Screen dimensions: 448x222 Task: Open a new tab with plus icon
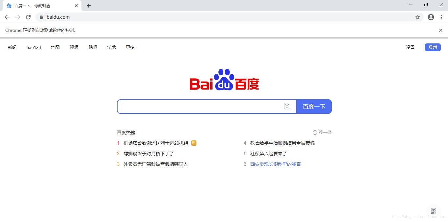pos(89,6)
